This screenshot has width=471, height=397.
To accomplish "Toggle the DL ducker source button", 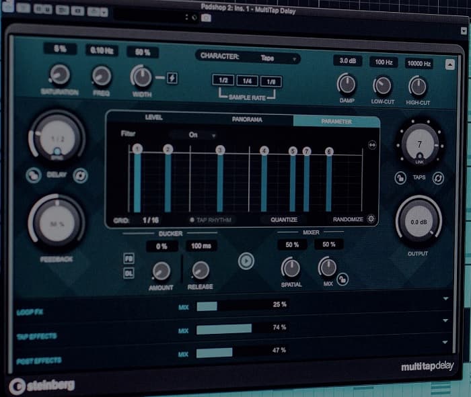I will pyautogui.click(x=129, y=273).
